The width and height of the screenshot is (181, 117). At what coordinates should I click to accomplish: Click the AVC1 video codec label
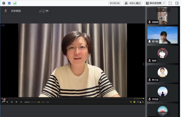click(43, 102)
